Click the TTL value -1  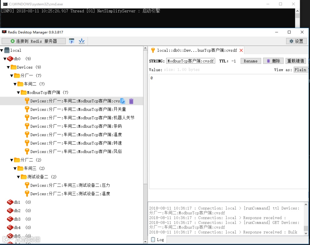(x=233, y=61)
